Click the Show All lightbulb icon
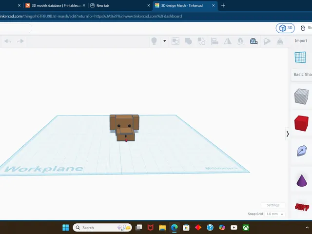The height and width of the screenshot is (234, 312). click(154, 41)
